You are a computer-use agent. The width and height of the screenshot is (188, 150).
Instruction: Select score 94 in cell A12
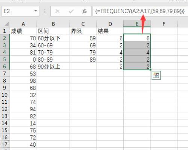tap(23, 109)
